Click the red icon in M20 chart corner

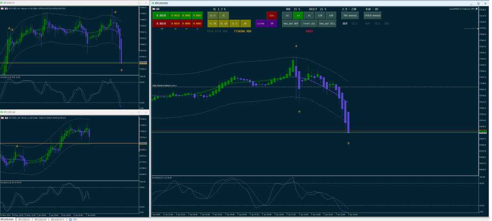pyautogui.click(x=158, y=9)
